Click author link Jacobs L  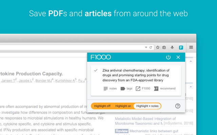26,81
